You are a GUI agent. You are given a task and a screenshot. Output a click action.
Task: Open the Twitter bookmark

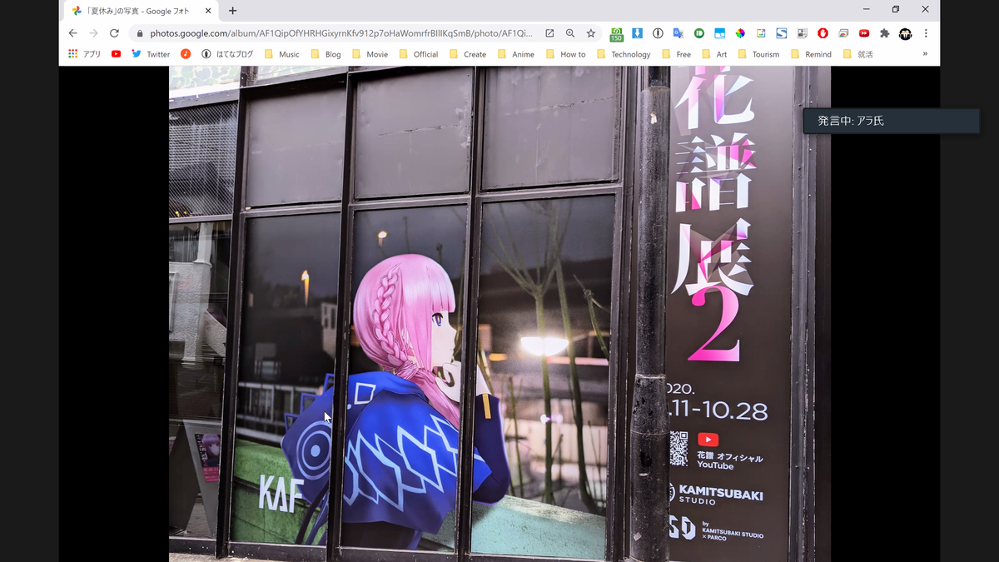click(x=151, y=54)
